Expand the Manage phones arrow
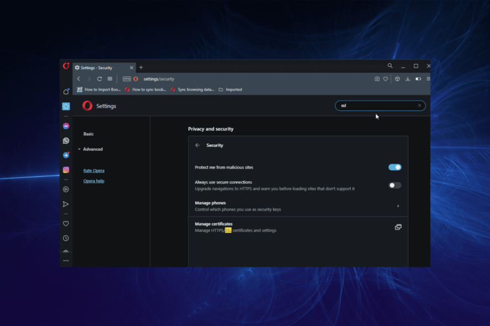 tap(398, 206)
